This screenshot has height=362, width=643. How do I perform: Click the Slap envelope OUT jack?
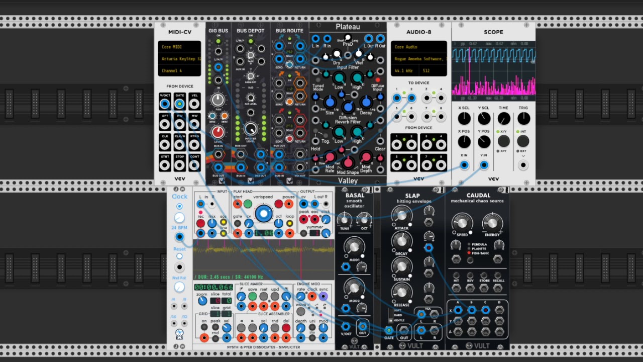click(x=404, y=330)
